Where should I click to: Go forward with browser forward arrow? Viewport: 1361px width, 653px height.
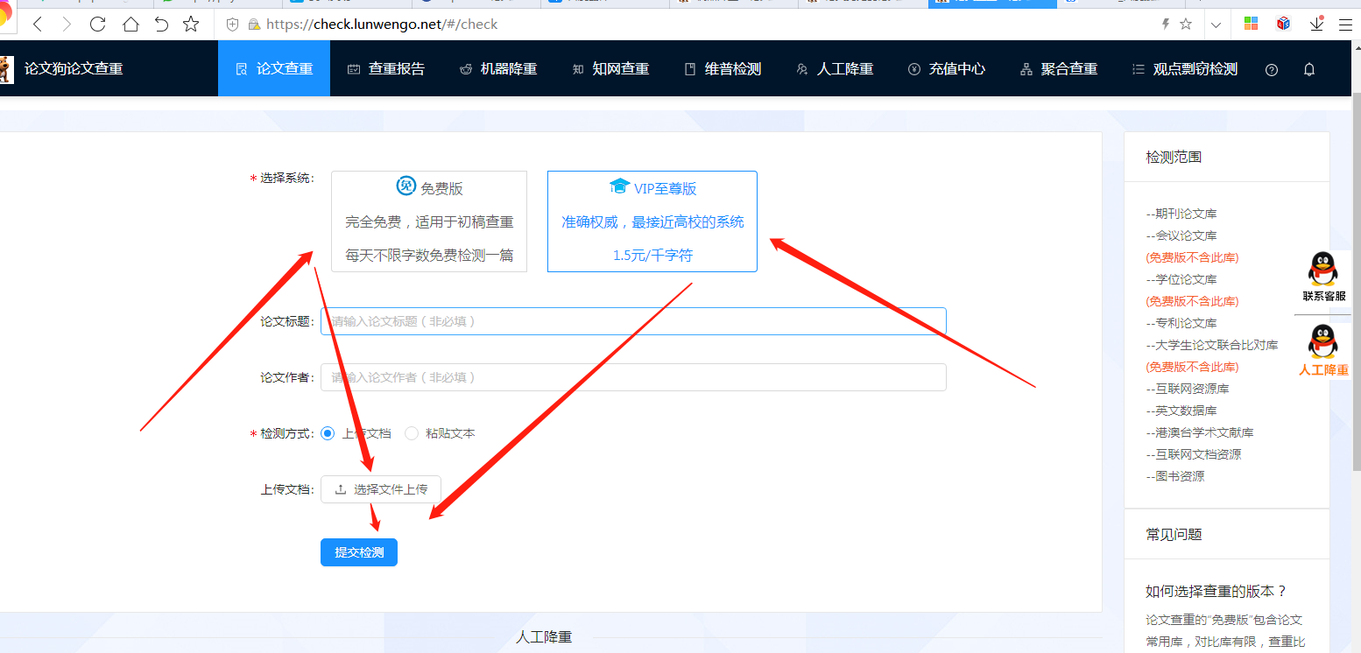point(67,25)
